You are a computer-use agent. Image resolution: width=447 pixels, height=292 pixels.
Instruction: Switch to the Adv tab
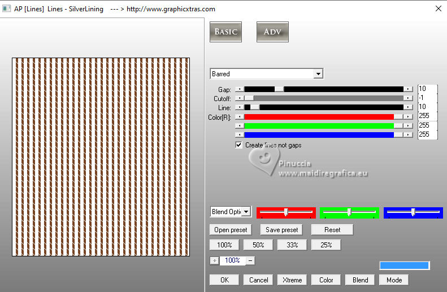pos(272,32)
